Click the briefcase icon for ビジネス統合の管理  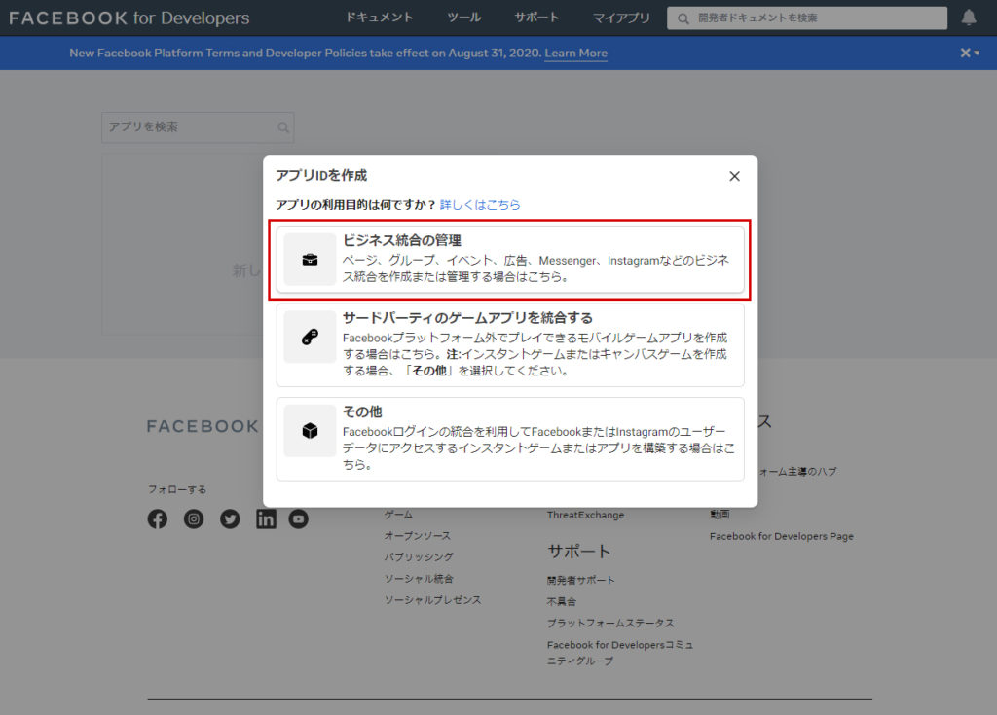click(310, 260)
